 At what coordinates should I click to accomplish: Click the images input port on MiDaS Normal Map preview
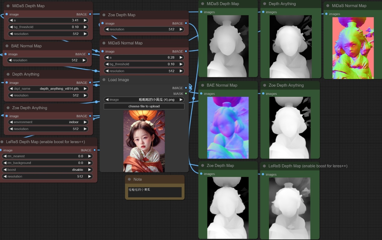click(x=327, y=14)
